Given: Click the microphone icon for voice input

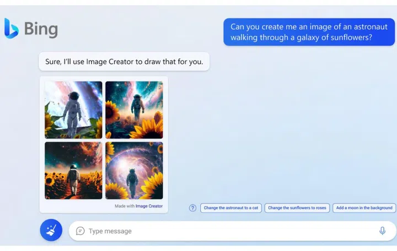Looking at the screenshot, I should pos(382,231).
